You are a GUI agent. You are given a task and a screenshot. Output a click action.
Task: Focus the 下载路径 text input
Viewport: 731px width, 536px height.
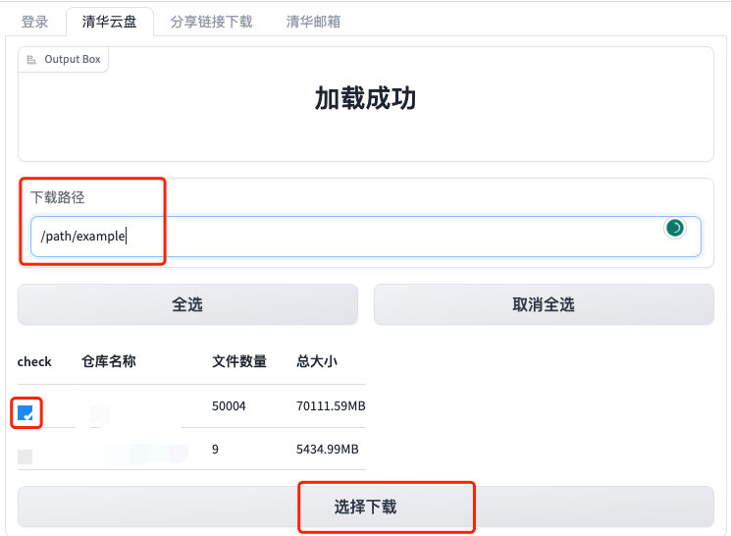click(x=343, y=236)
